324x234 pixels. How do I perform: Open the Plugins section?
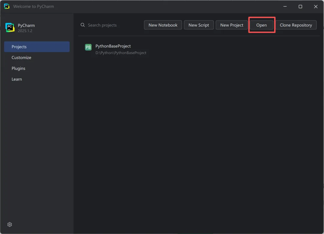[37, 68]
